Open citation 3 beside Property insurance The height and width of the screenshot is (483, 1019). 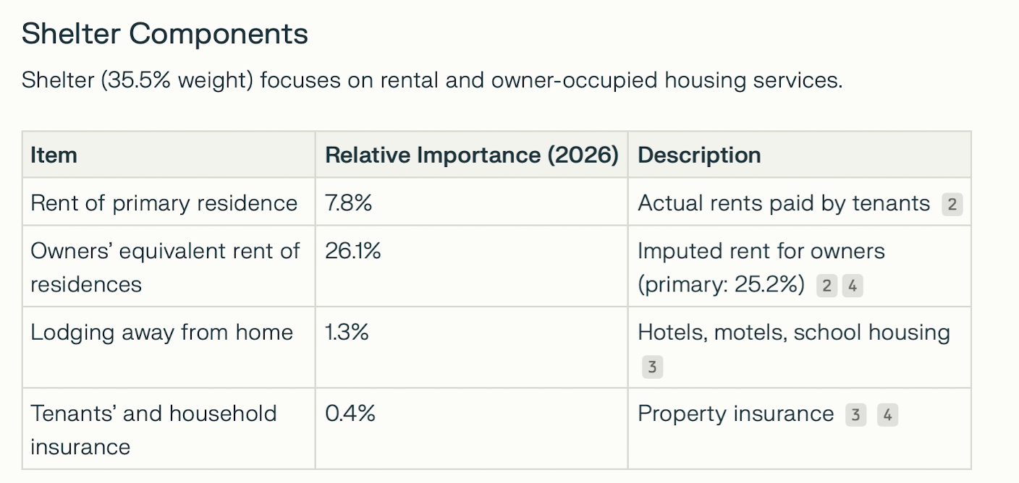point(855,415)
